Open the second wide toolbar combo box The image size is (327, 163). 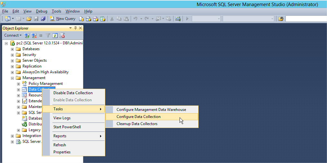click(x=248, y=19)
